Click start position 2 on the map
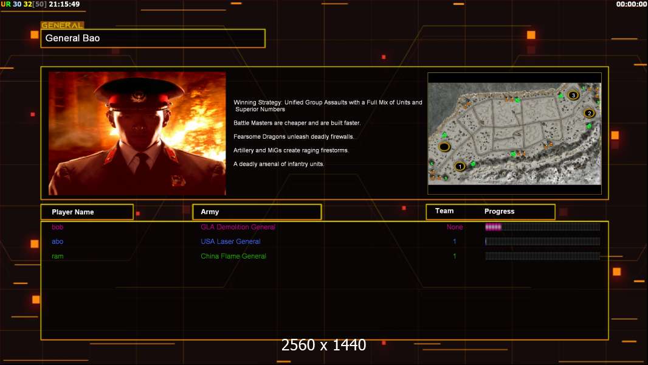The height and width of the screenshot is (365, 648). [589, 113]
